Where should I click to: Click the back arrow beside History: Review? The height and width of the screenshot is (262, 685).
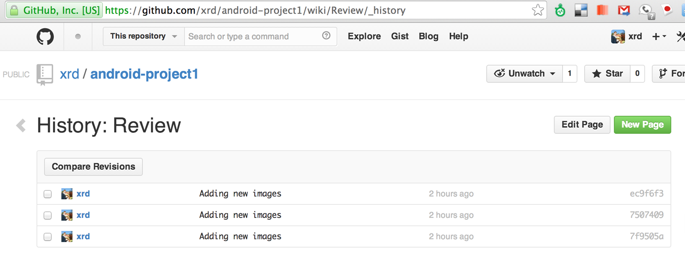[x=21, y=126]
